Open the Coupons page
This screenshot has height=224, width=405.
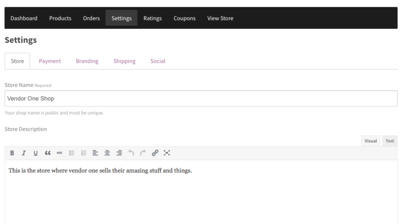[x=185, y=18]
